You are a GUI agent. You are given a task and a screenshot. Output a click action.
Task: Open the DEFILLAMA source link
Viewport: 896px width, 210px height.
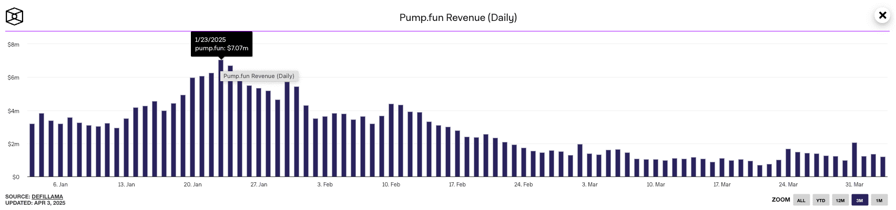pyautogui.click(x=47, y=197)
